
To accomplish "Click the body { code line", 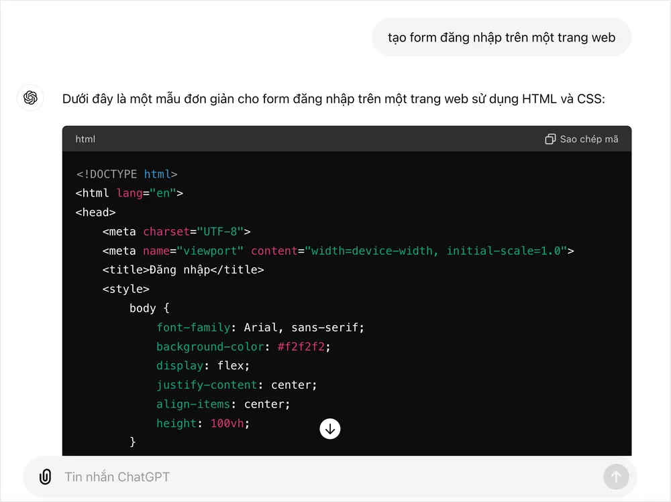I will [x=150, y=308].
